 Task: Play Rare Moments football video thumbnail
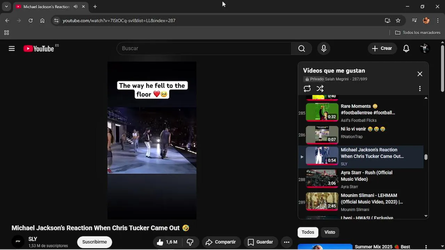click(x=322, y=112)
